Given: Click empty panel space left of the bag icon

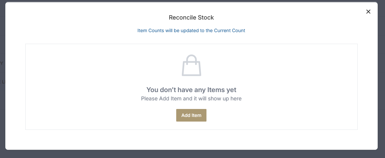Looking at the screenshot, I should point(100,66).
